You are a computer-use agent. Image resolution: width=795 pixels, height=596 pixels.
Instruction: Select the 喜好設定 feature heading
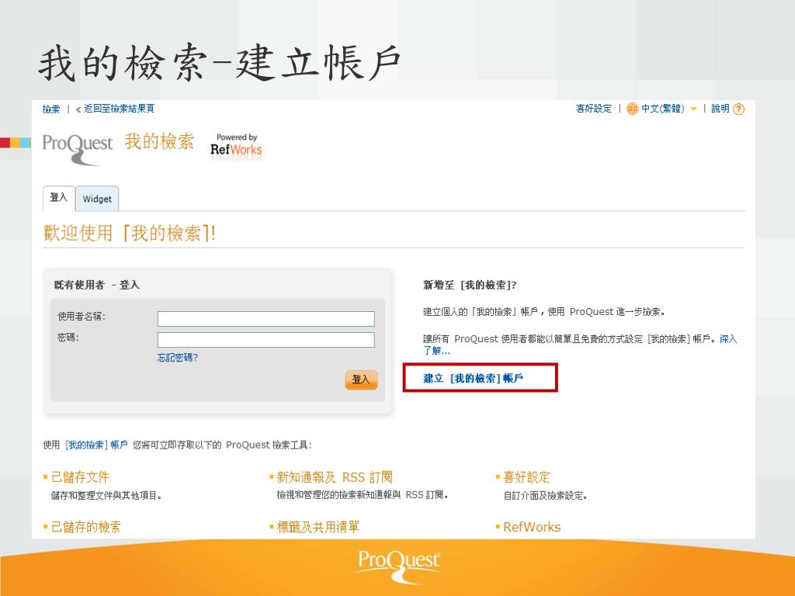click(x=526, y=477)
